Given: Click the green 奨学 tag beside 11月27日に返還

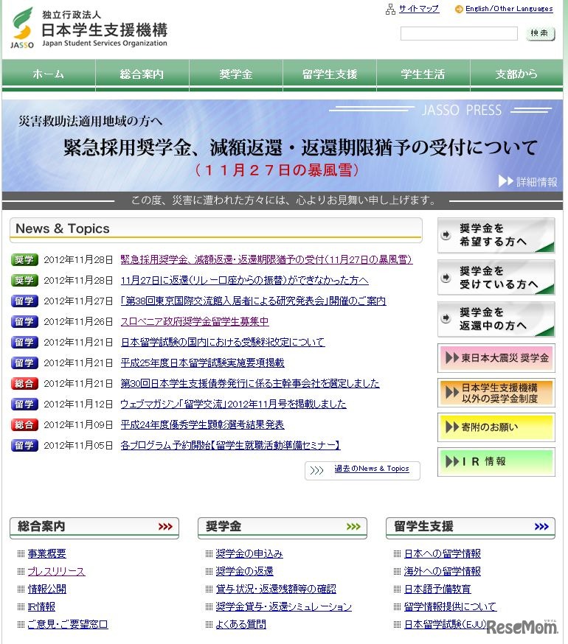Looking at the screenshot, I should point(24,280).
